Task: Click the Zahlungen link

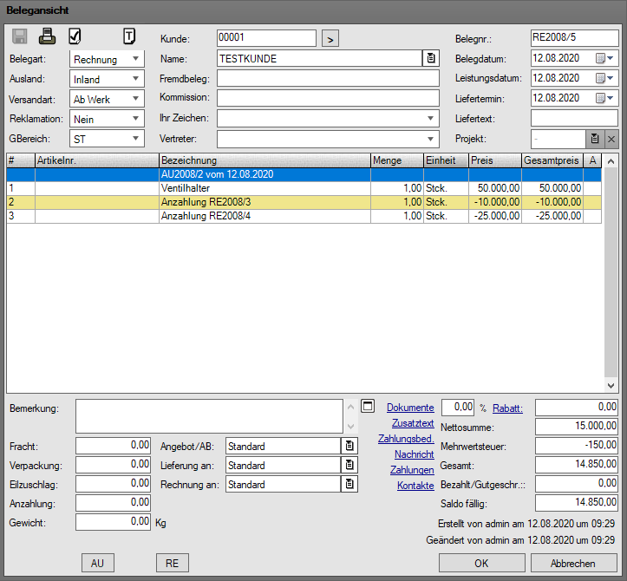Action: pos(412,470)
